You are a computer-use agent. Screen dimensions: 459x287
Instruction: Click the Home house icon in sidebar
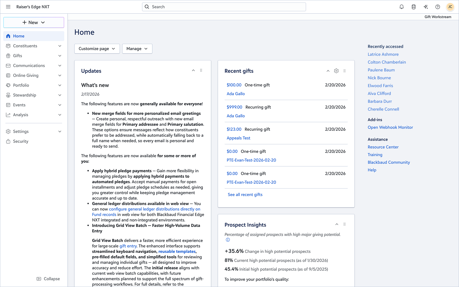click(x=8, y=36)
